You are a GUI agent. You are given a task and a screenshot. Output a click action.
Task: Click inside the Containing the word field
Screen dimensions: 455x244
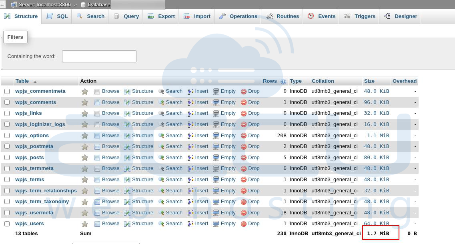99,56
